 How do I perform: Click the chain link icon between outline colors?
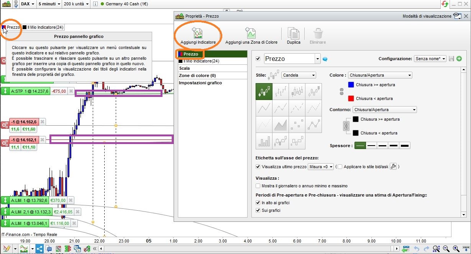coord(346,126)
